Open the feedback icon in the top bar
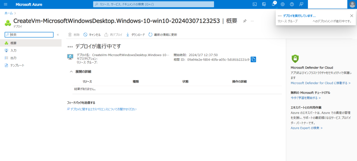The height and width of the screenshot is (161, 357). click(x=301, y=4)
